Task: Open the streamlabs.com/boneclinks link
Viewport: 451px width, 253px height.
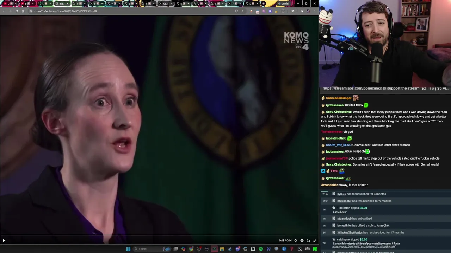Action: coord(352,89)
